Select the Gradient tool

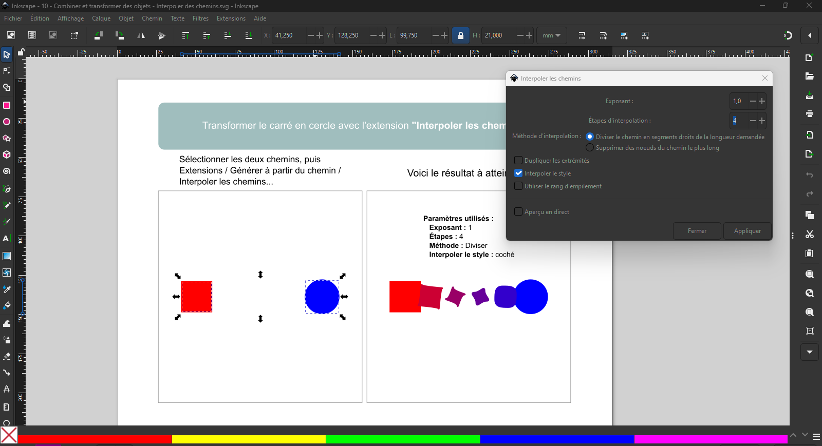pos(7,256)
